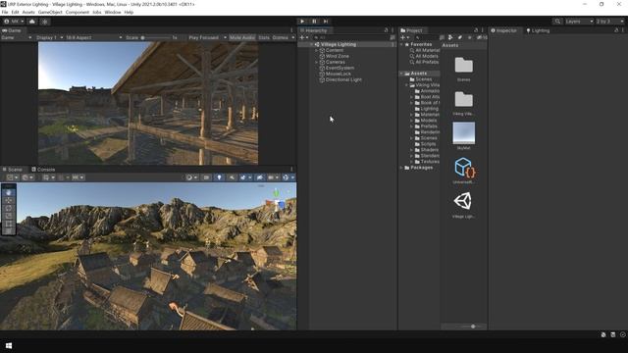Start Play mode with the Play button

(302, 22)
